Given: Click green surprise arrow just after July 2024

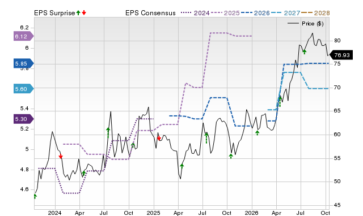Looking at the screenshot, I should click(108, 132).
